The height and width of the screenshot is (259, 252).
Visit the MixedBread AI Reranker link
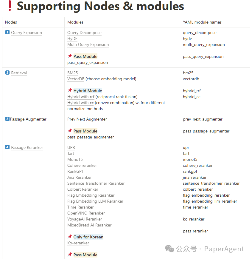tap(89, 225)
